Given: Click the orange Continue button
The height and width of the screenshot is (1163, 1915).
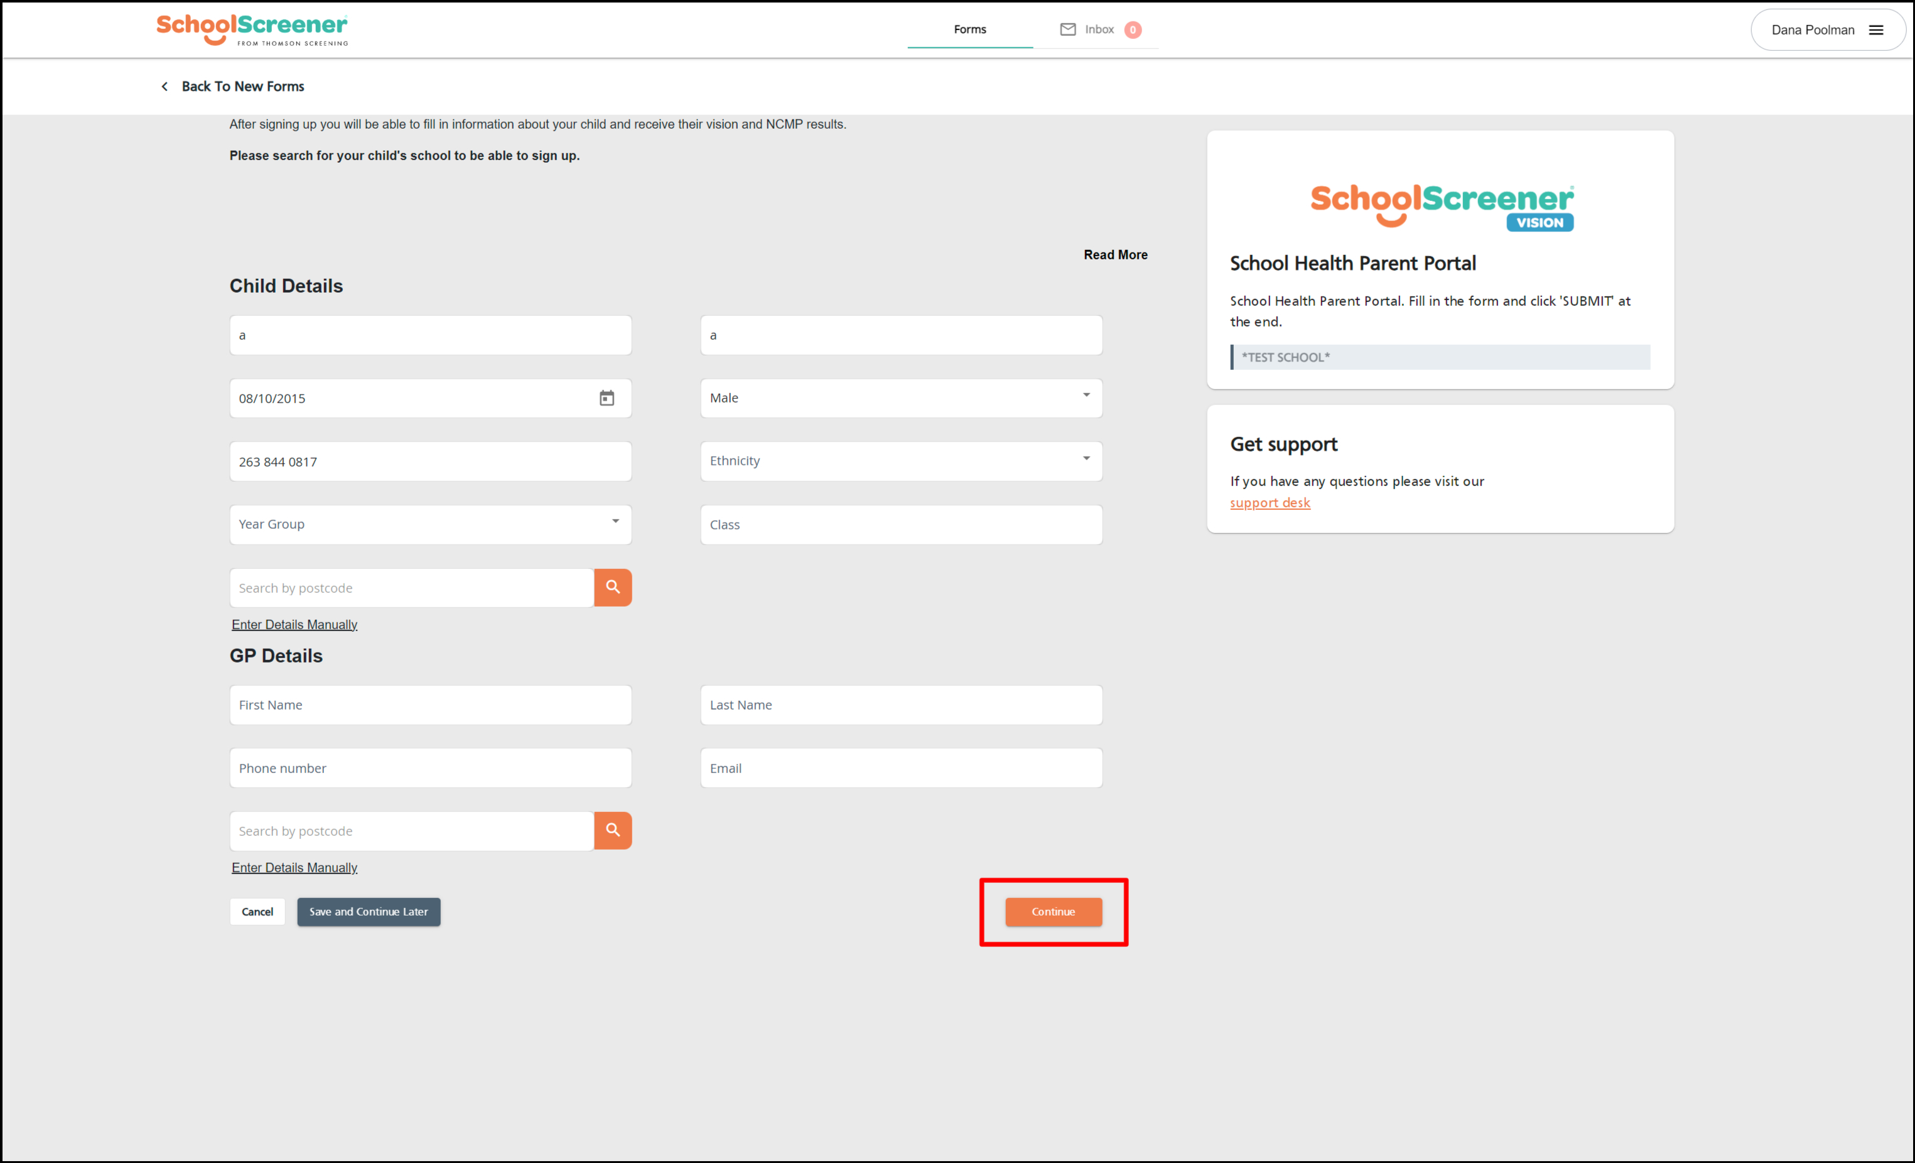Looking at the screenshot, I should coord(1053,912).
